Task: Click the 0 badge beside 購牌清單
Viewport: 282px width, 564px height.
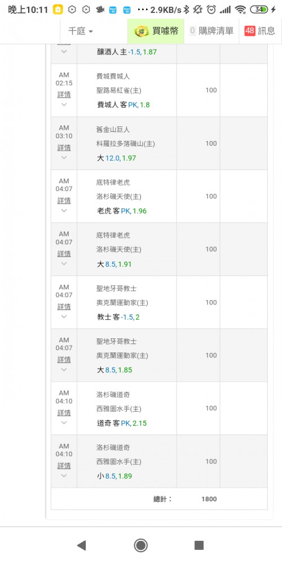Action: click(192, 31)
